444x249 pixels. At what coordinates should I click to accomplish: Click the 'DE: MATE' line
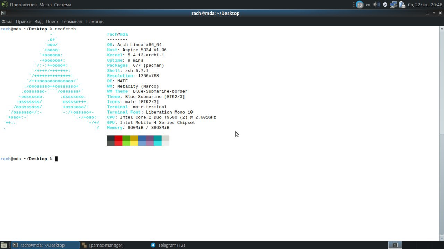tap(117, 81)
